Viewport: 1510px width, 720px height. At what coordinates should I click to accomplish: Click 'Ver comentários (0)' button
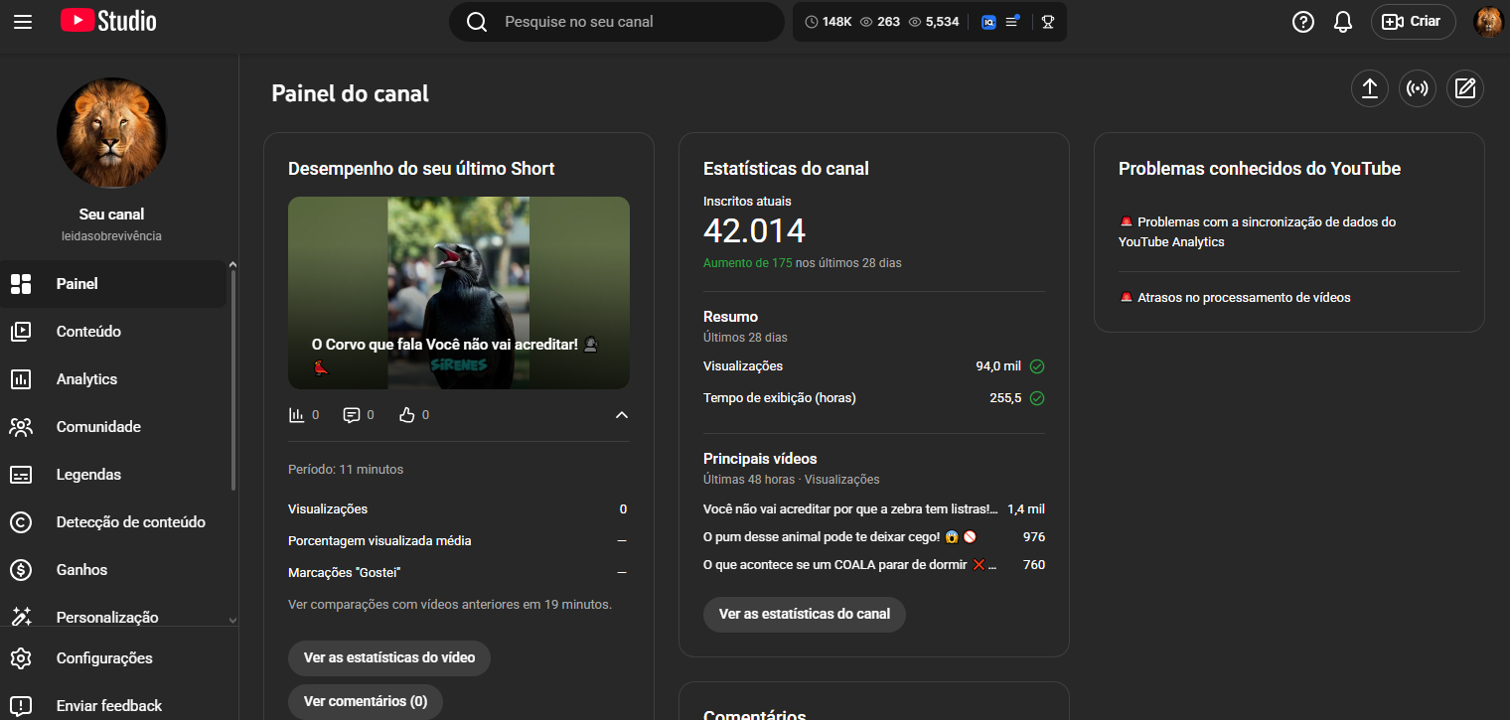point(366,702)
